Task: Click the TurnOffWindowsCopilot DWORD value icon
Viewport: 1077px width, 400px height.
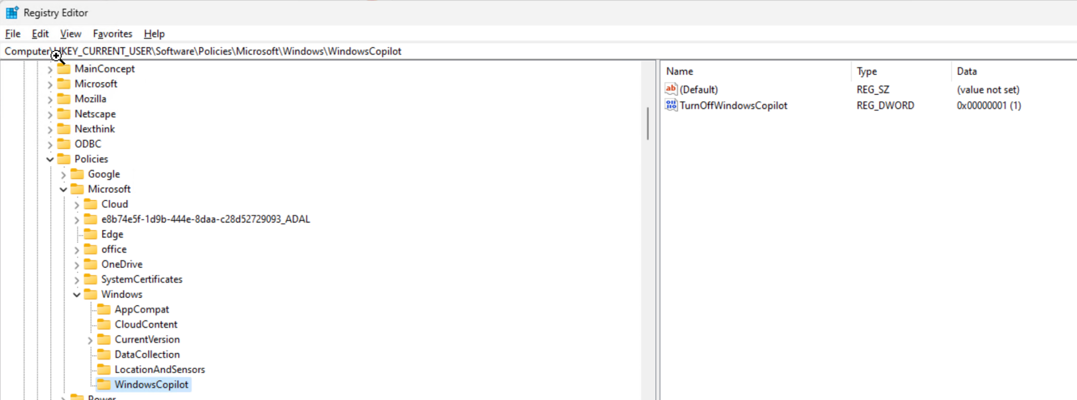Action: 671,105
